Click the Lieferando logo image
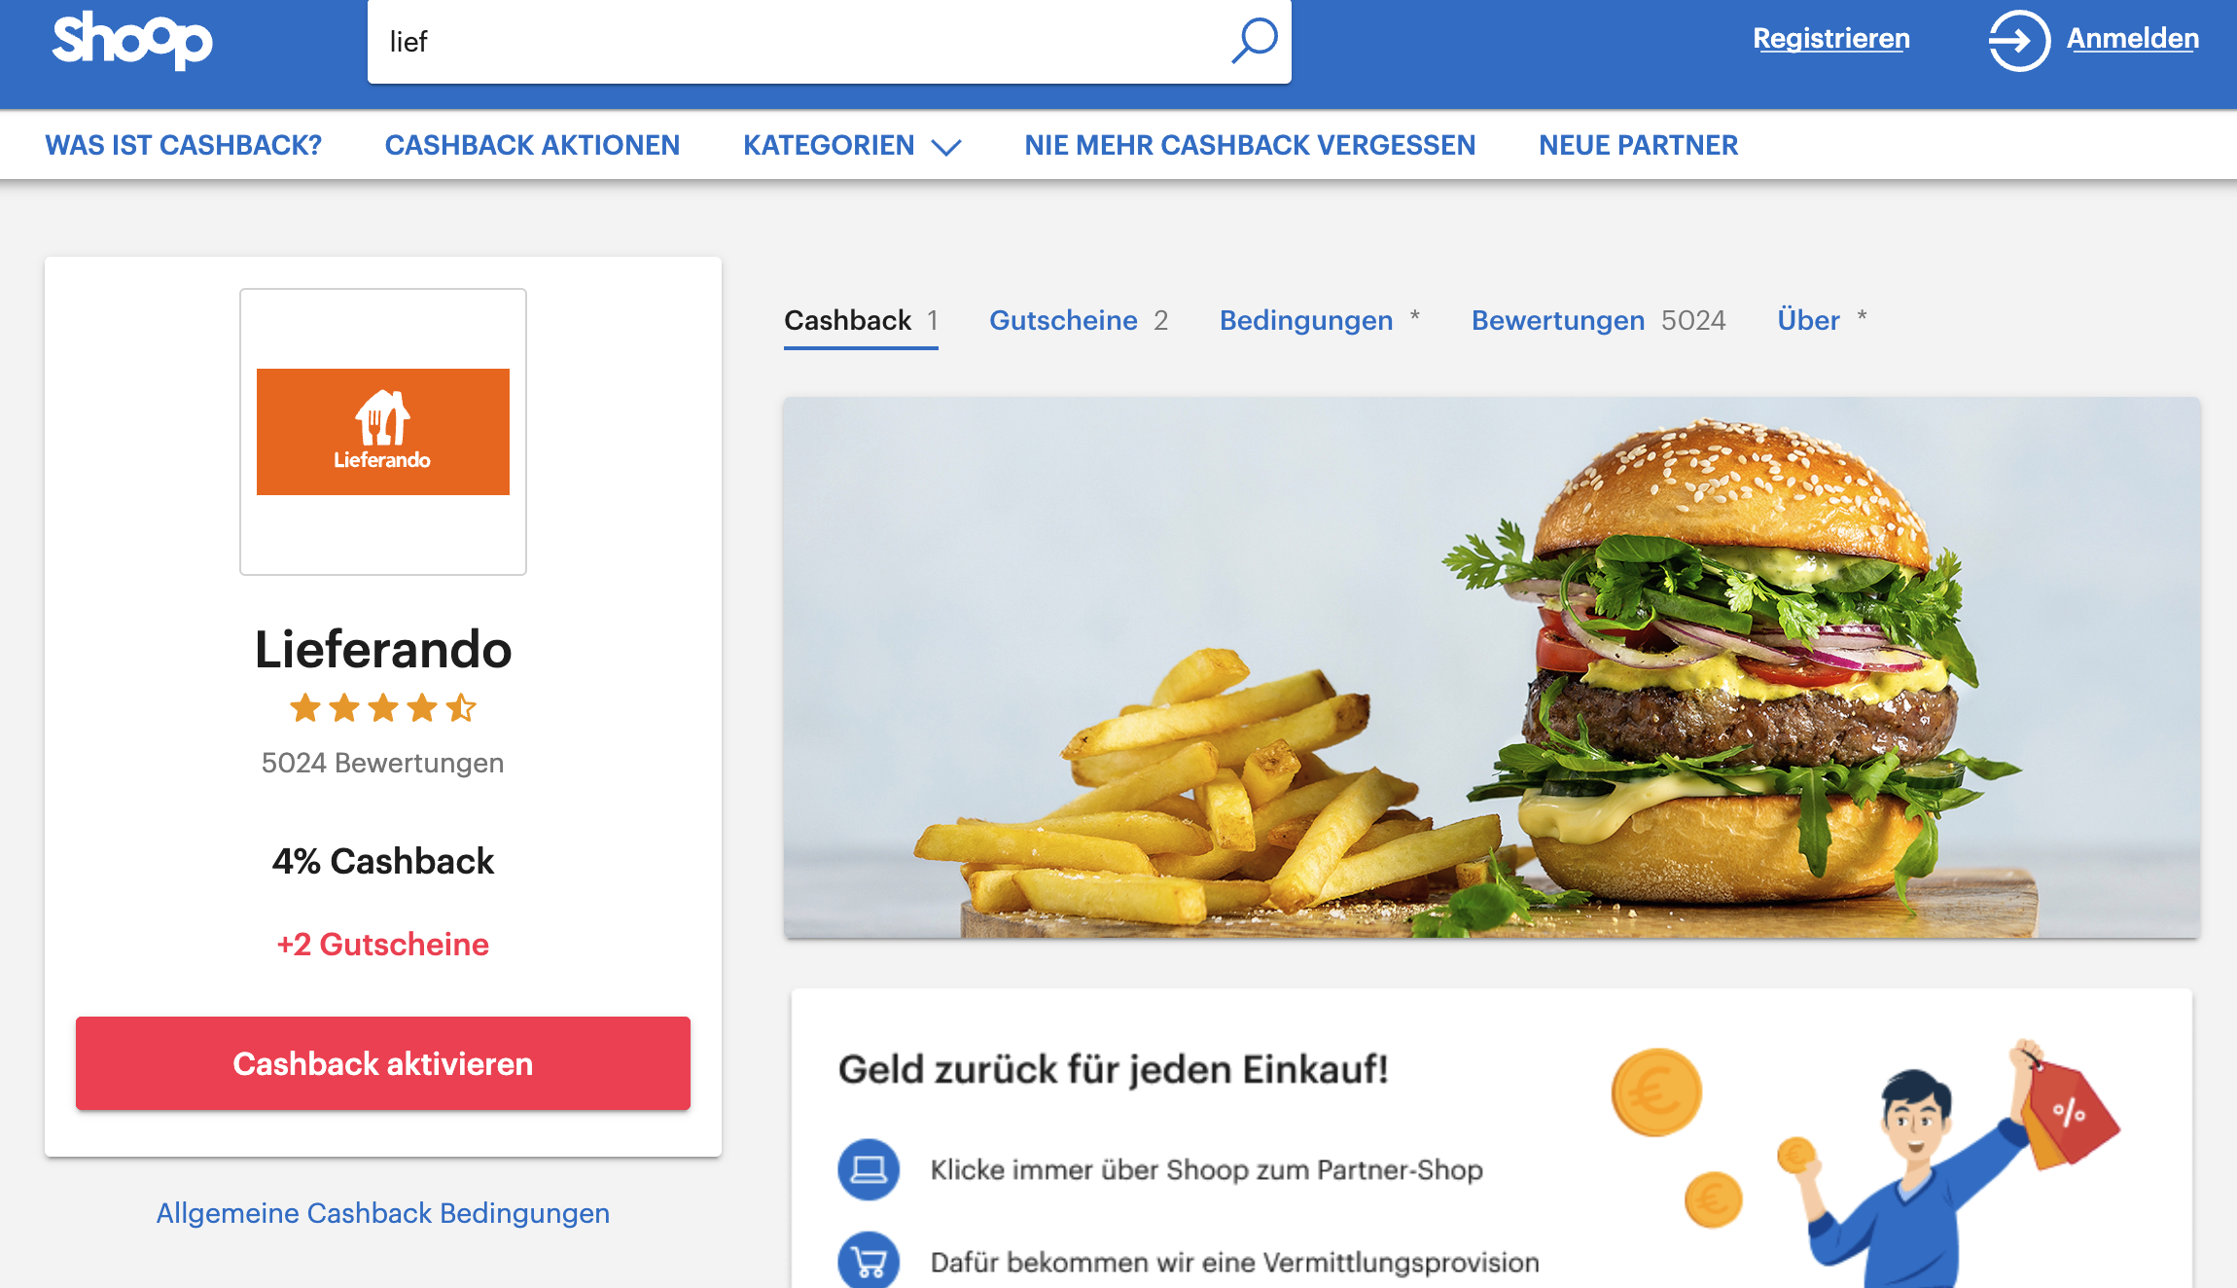 [x=383, y=432]
